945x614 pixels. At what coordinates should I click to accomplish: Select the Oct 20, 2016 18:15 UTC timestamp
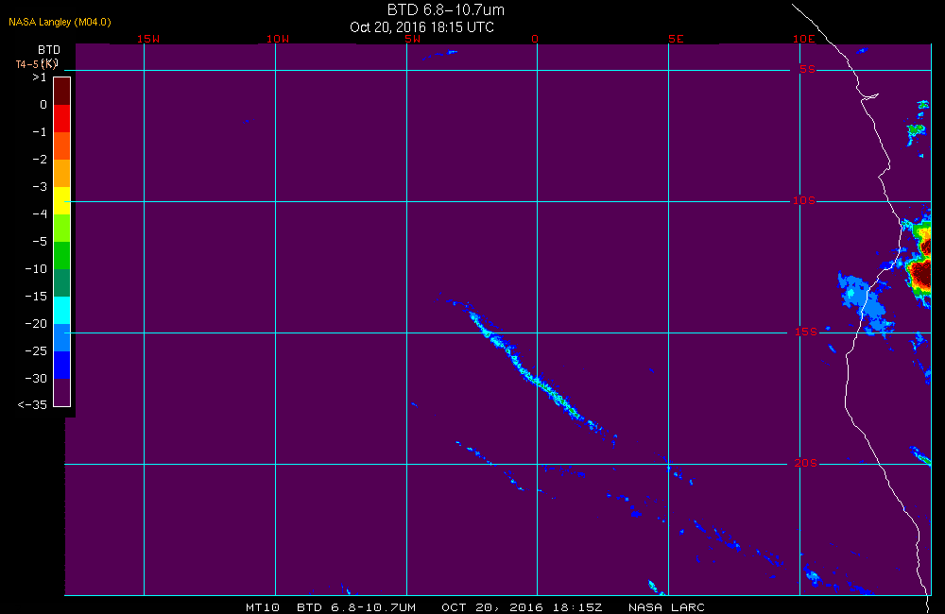tap(421, 27)
